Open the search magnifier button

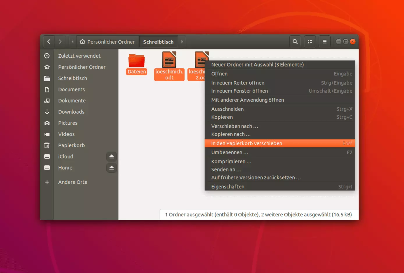pos(295,42)
